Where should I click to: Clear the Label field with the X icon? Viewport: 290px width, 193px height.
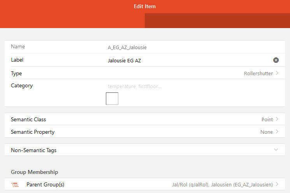click(276, 60)
